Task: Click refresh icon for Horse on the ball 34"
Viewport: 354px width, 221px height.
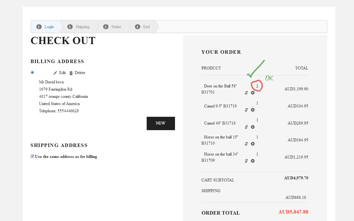Action: (x=246, y=161)
